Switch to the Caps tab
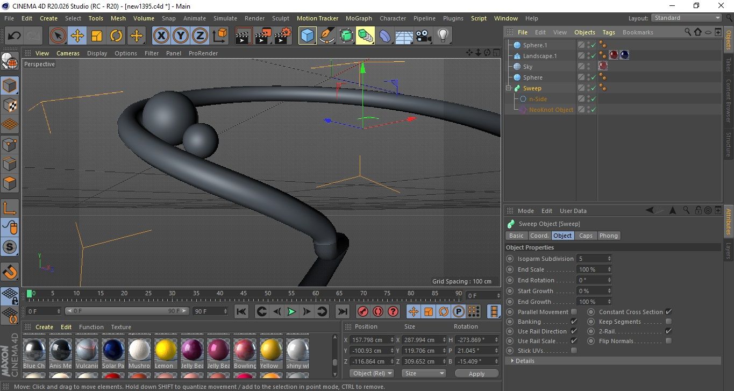This screenshot has width=734, height=391. [586, 236]
